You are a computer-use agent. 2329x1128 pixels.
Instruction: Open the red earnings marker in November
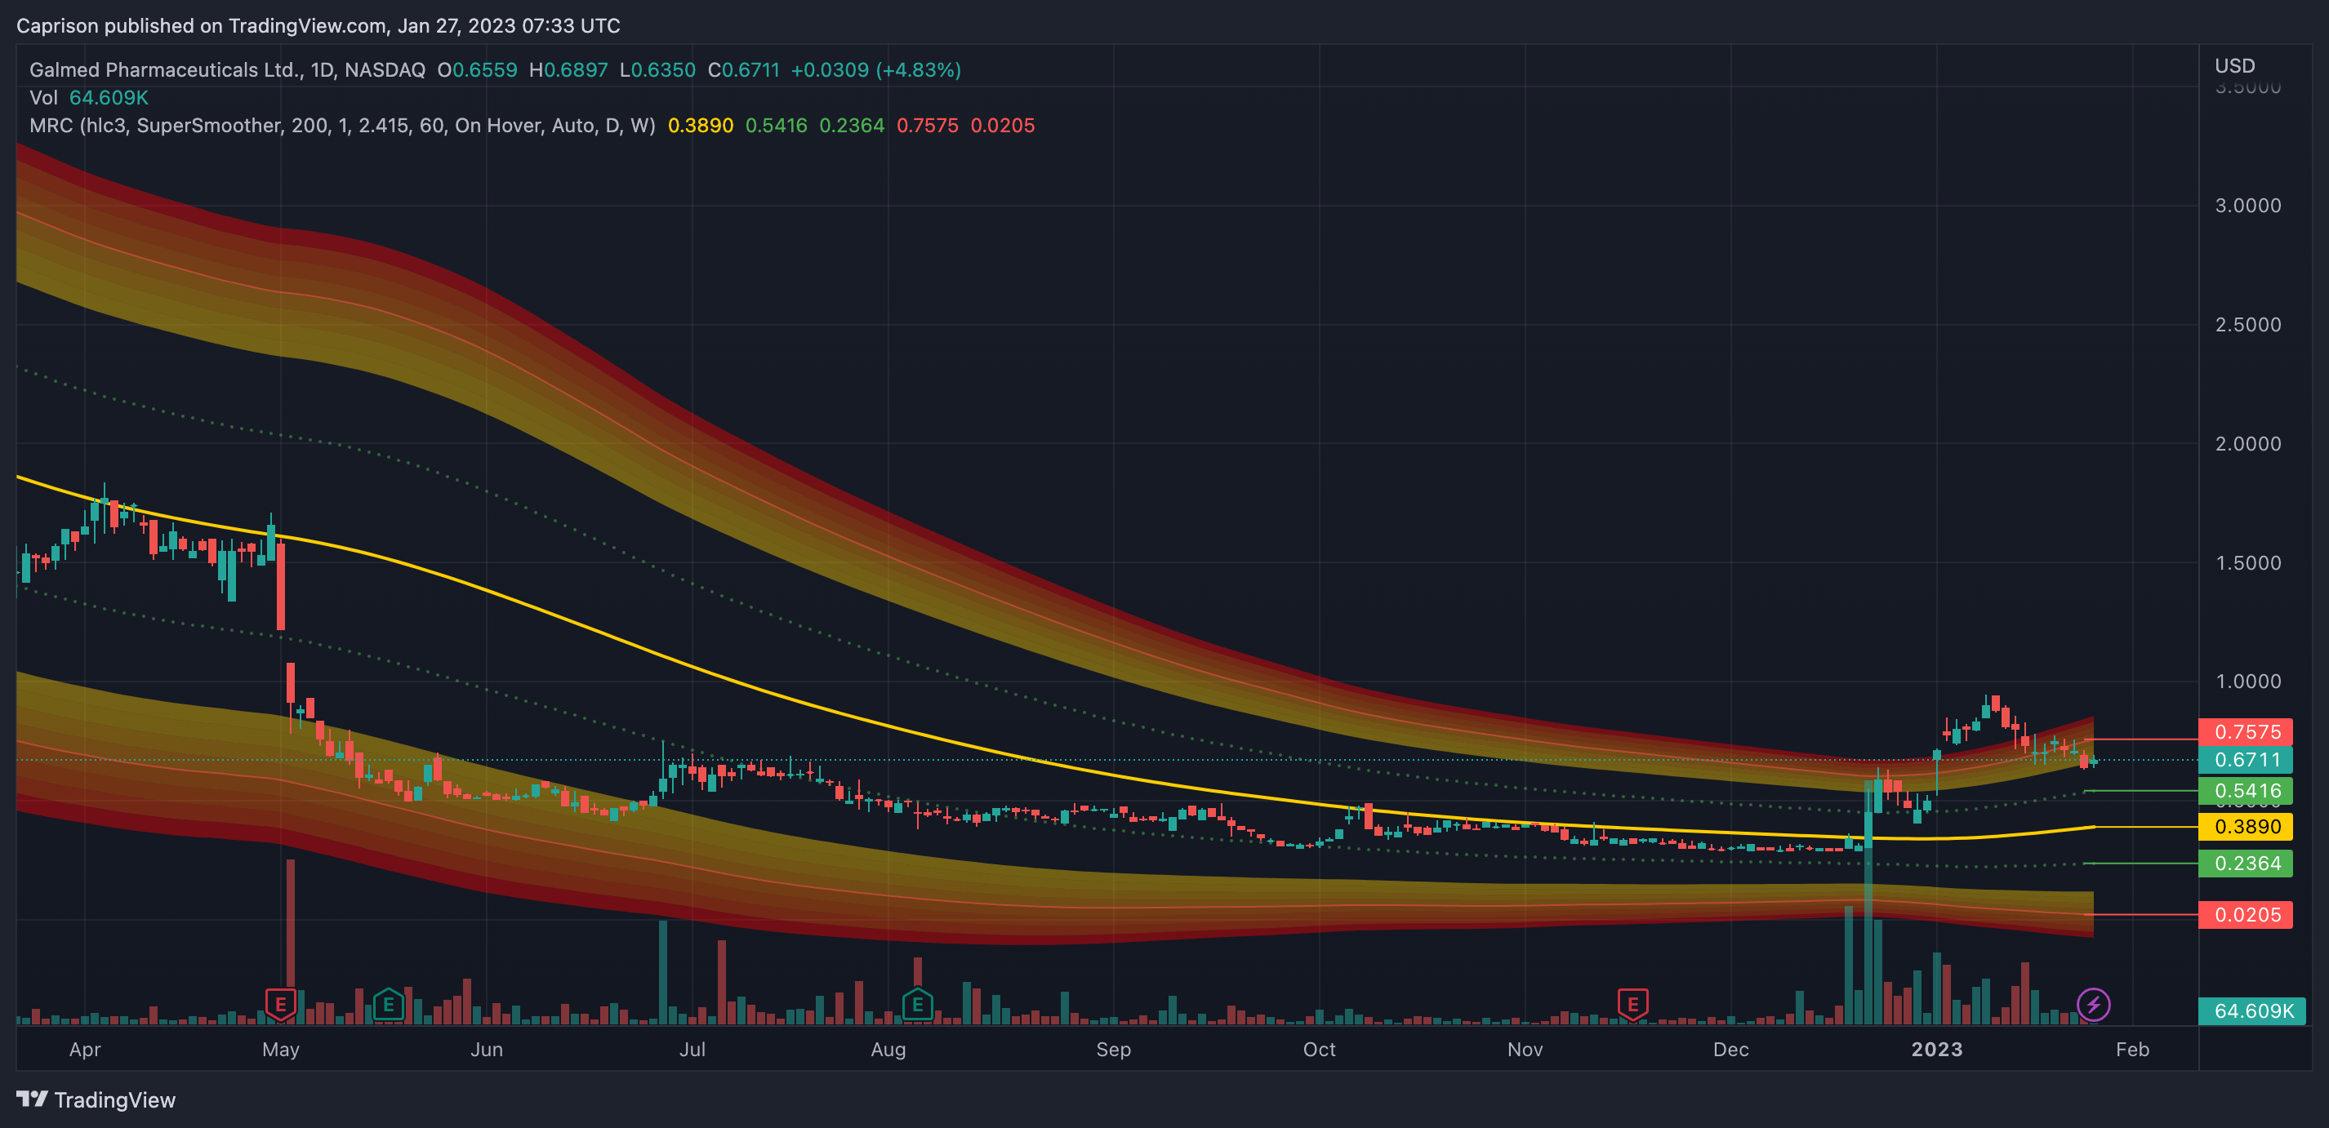[1632, 1004]
